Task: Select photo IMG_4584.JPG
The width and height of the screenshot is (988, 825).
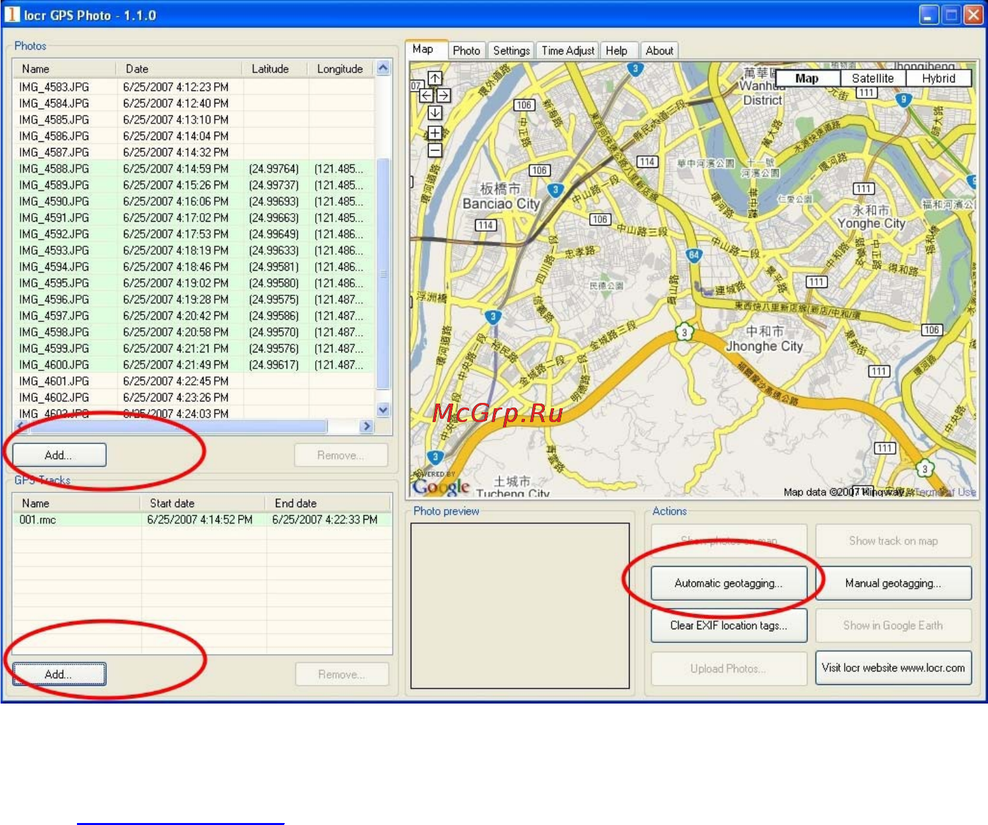Action: [x=194, y=104]
